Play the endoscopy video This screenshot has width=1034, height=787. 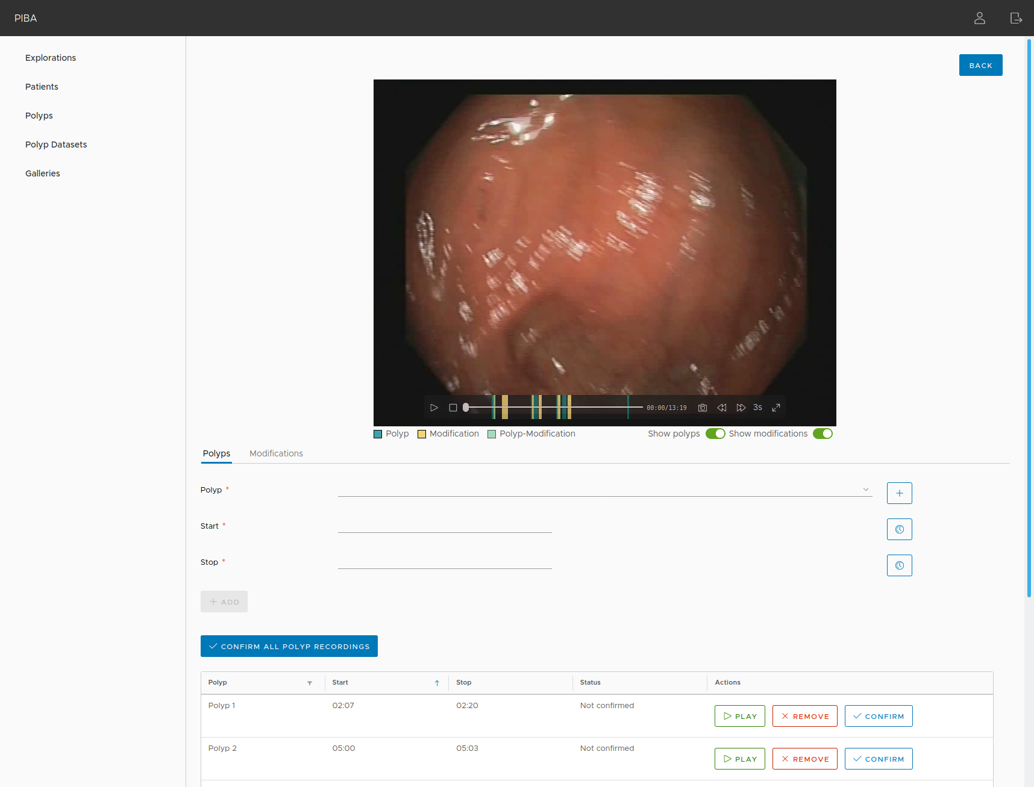click(x=434, y=408)
